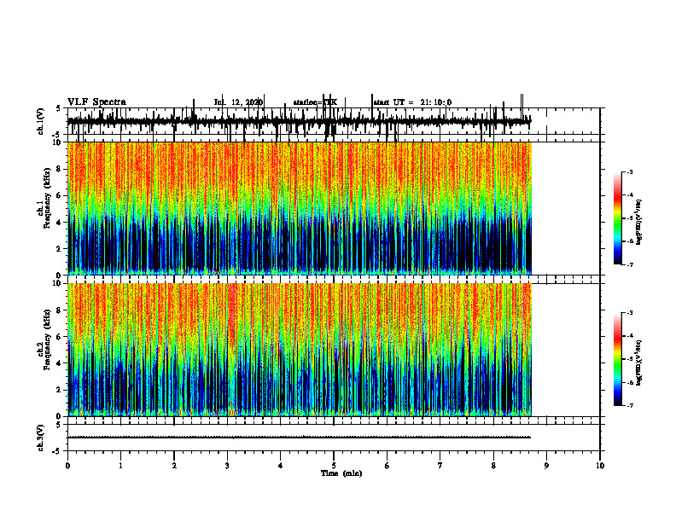The height and width of the screenshot is (522, 676).
Task: Click the "-3" label on ch.1 color bar
Action: tap(629, 171)
